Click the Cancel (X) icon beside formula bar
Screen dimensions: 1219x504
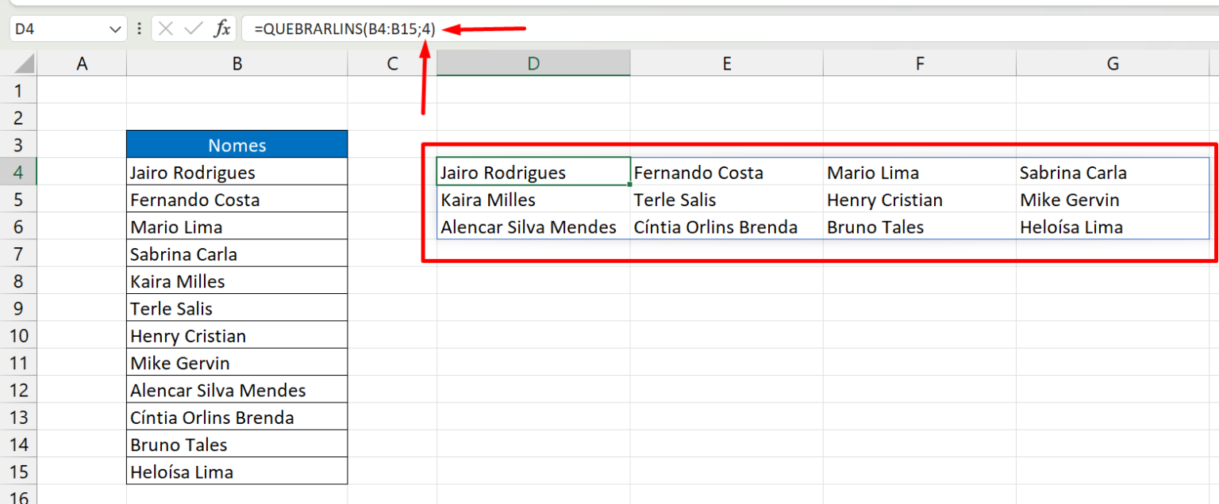pos(167,29)
